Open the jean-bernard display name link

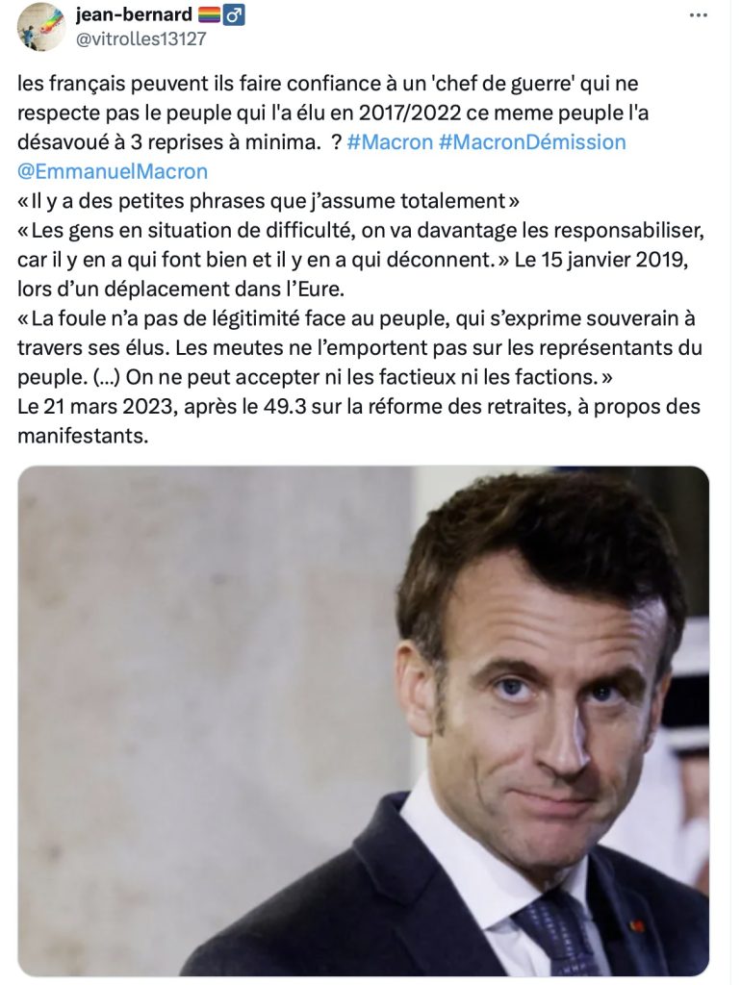pos(134,14)
